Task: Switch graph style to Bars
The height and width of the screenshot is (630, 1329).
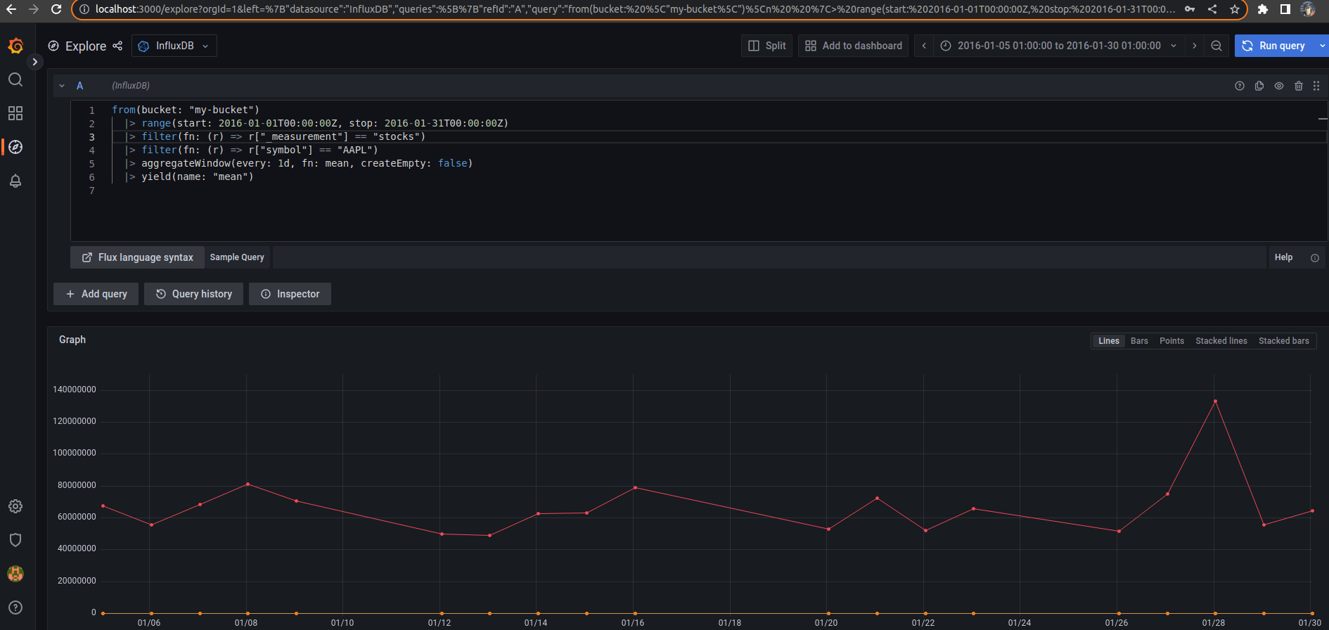Action: tap(1139, 341)
